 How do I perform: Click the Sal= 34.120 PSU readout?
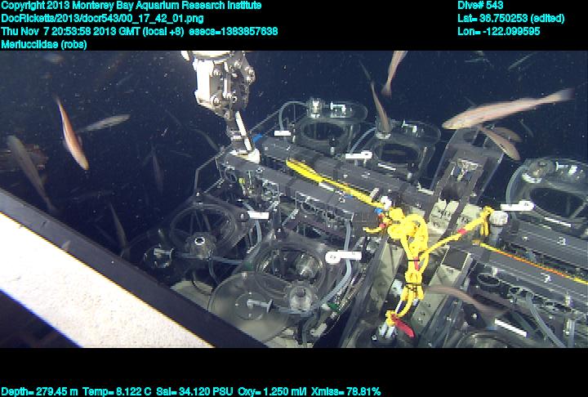pos(194,391)
